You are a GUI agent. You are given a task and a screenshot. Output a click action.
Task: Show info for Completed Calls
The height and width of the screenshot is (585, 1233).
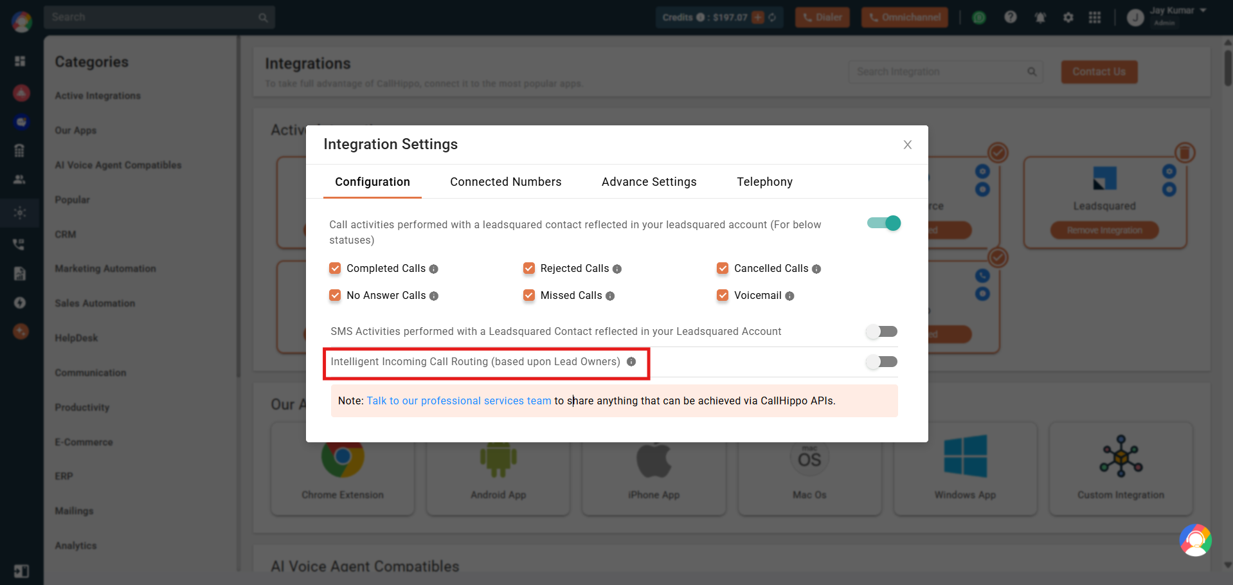tap(434, 269)
